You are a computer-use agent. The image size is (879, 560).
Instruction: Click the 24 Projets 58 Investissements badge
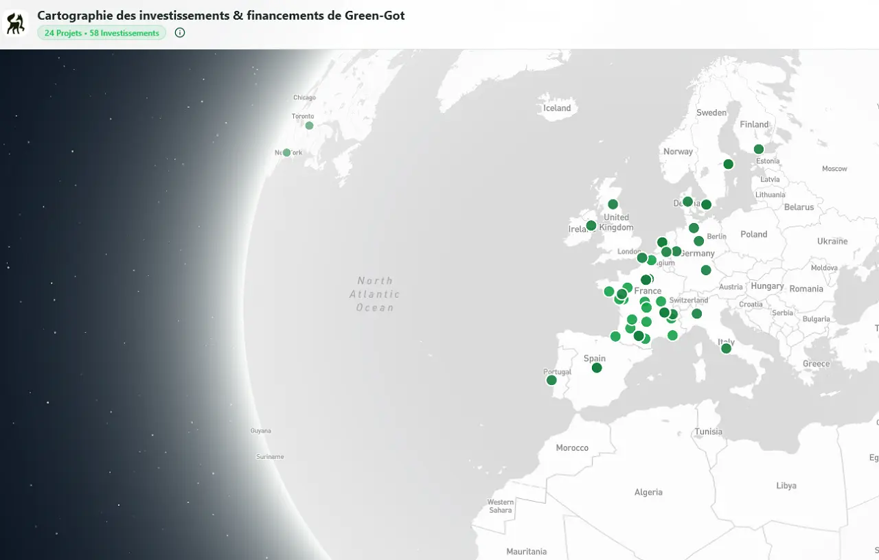(101, 32)
